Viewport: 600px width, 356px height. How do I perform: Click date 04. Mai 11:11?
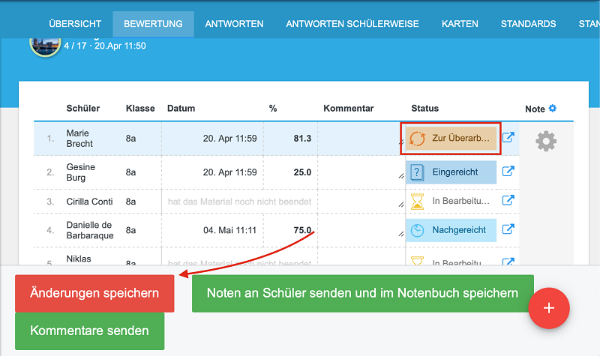229,230
